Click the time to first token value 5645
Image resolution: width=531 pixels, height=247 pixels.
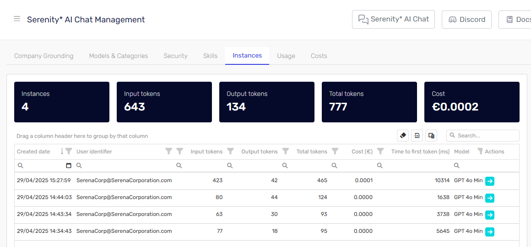443,231
